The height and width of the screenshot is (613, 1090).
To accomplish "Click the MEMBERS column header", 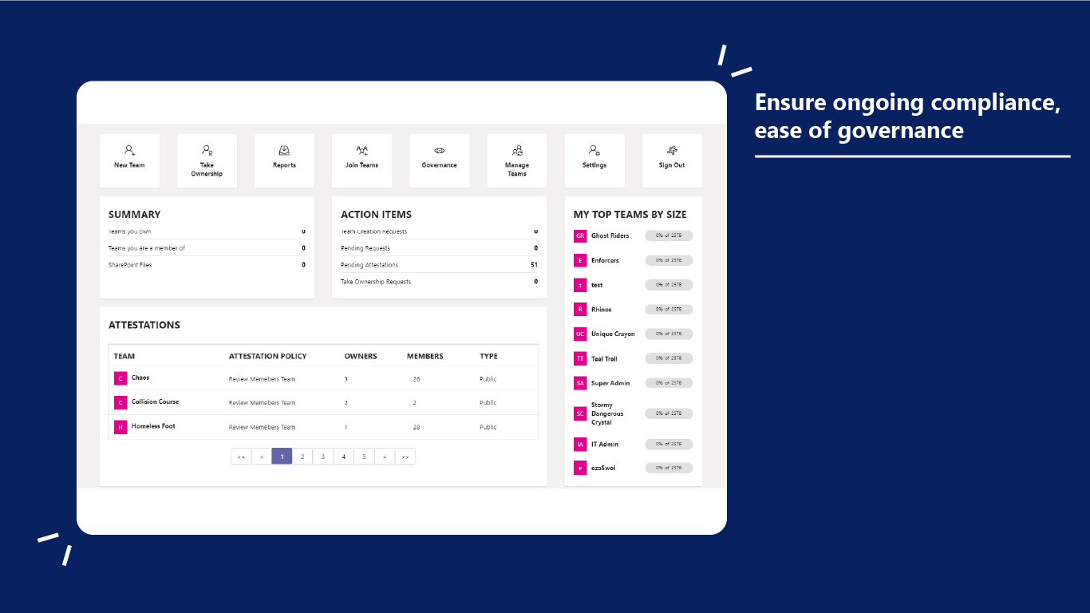I will pos(425,356).
